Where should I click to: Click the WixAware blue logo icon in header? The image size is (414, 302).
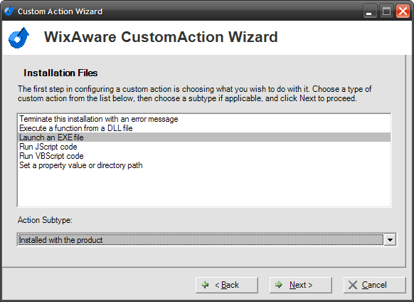[18, 38]
